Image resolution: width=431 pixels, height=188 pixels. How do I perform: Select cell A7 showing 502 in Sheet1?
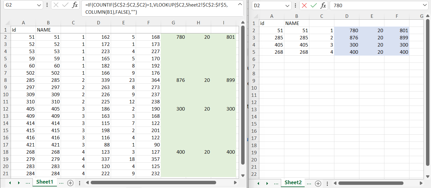(23, 73)
